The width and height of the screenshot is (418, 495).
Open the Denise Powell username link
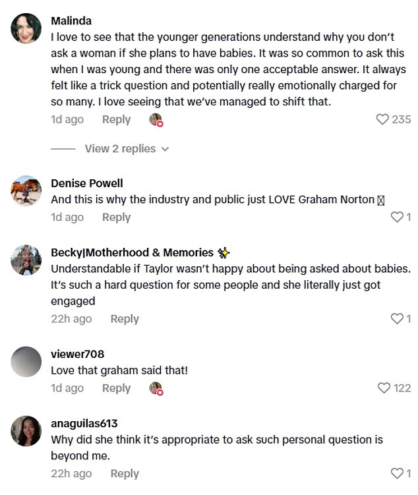coord(87,183)
